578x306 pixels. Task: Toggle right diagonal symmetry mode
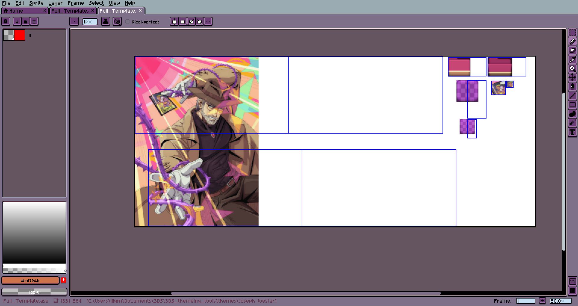tap(191, 21)
